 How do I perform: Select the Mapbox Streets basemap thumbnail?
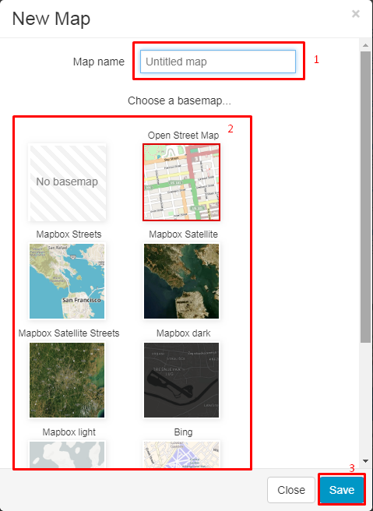(67, 281)
